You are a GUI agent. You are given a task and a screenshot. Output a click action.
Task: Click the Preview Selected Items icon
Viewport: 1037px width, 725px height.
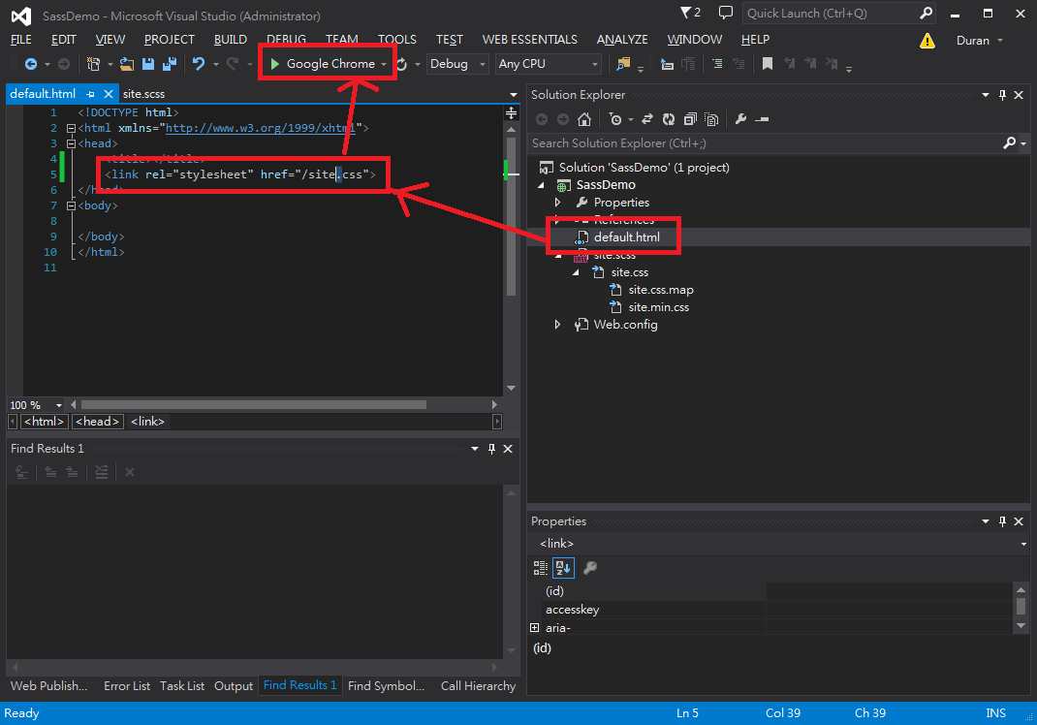click(x=762, y=119)
